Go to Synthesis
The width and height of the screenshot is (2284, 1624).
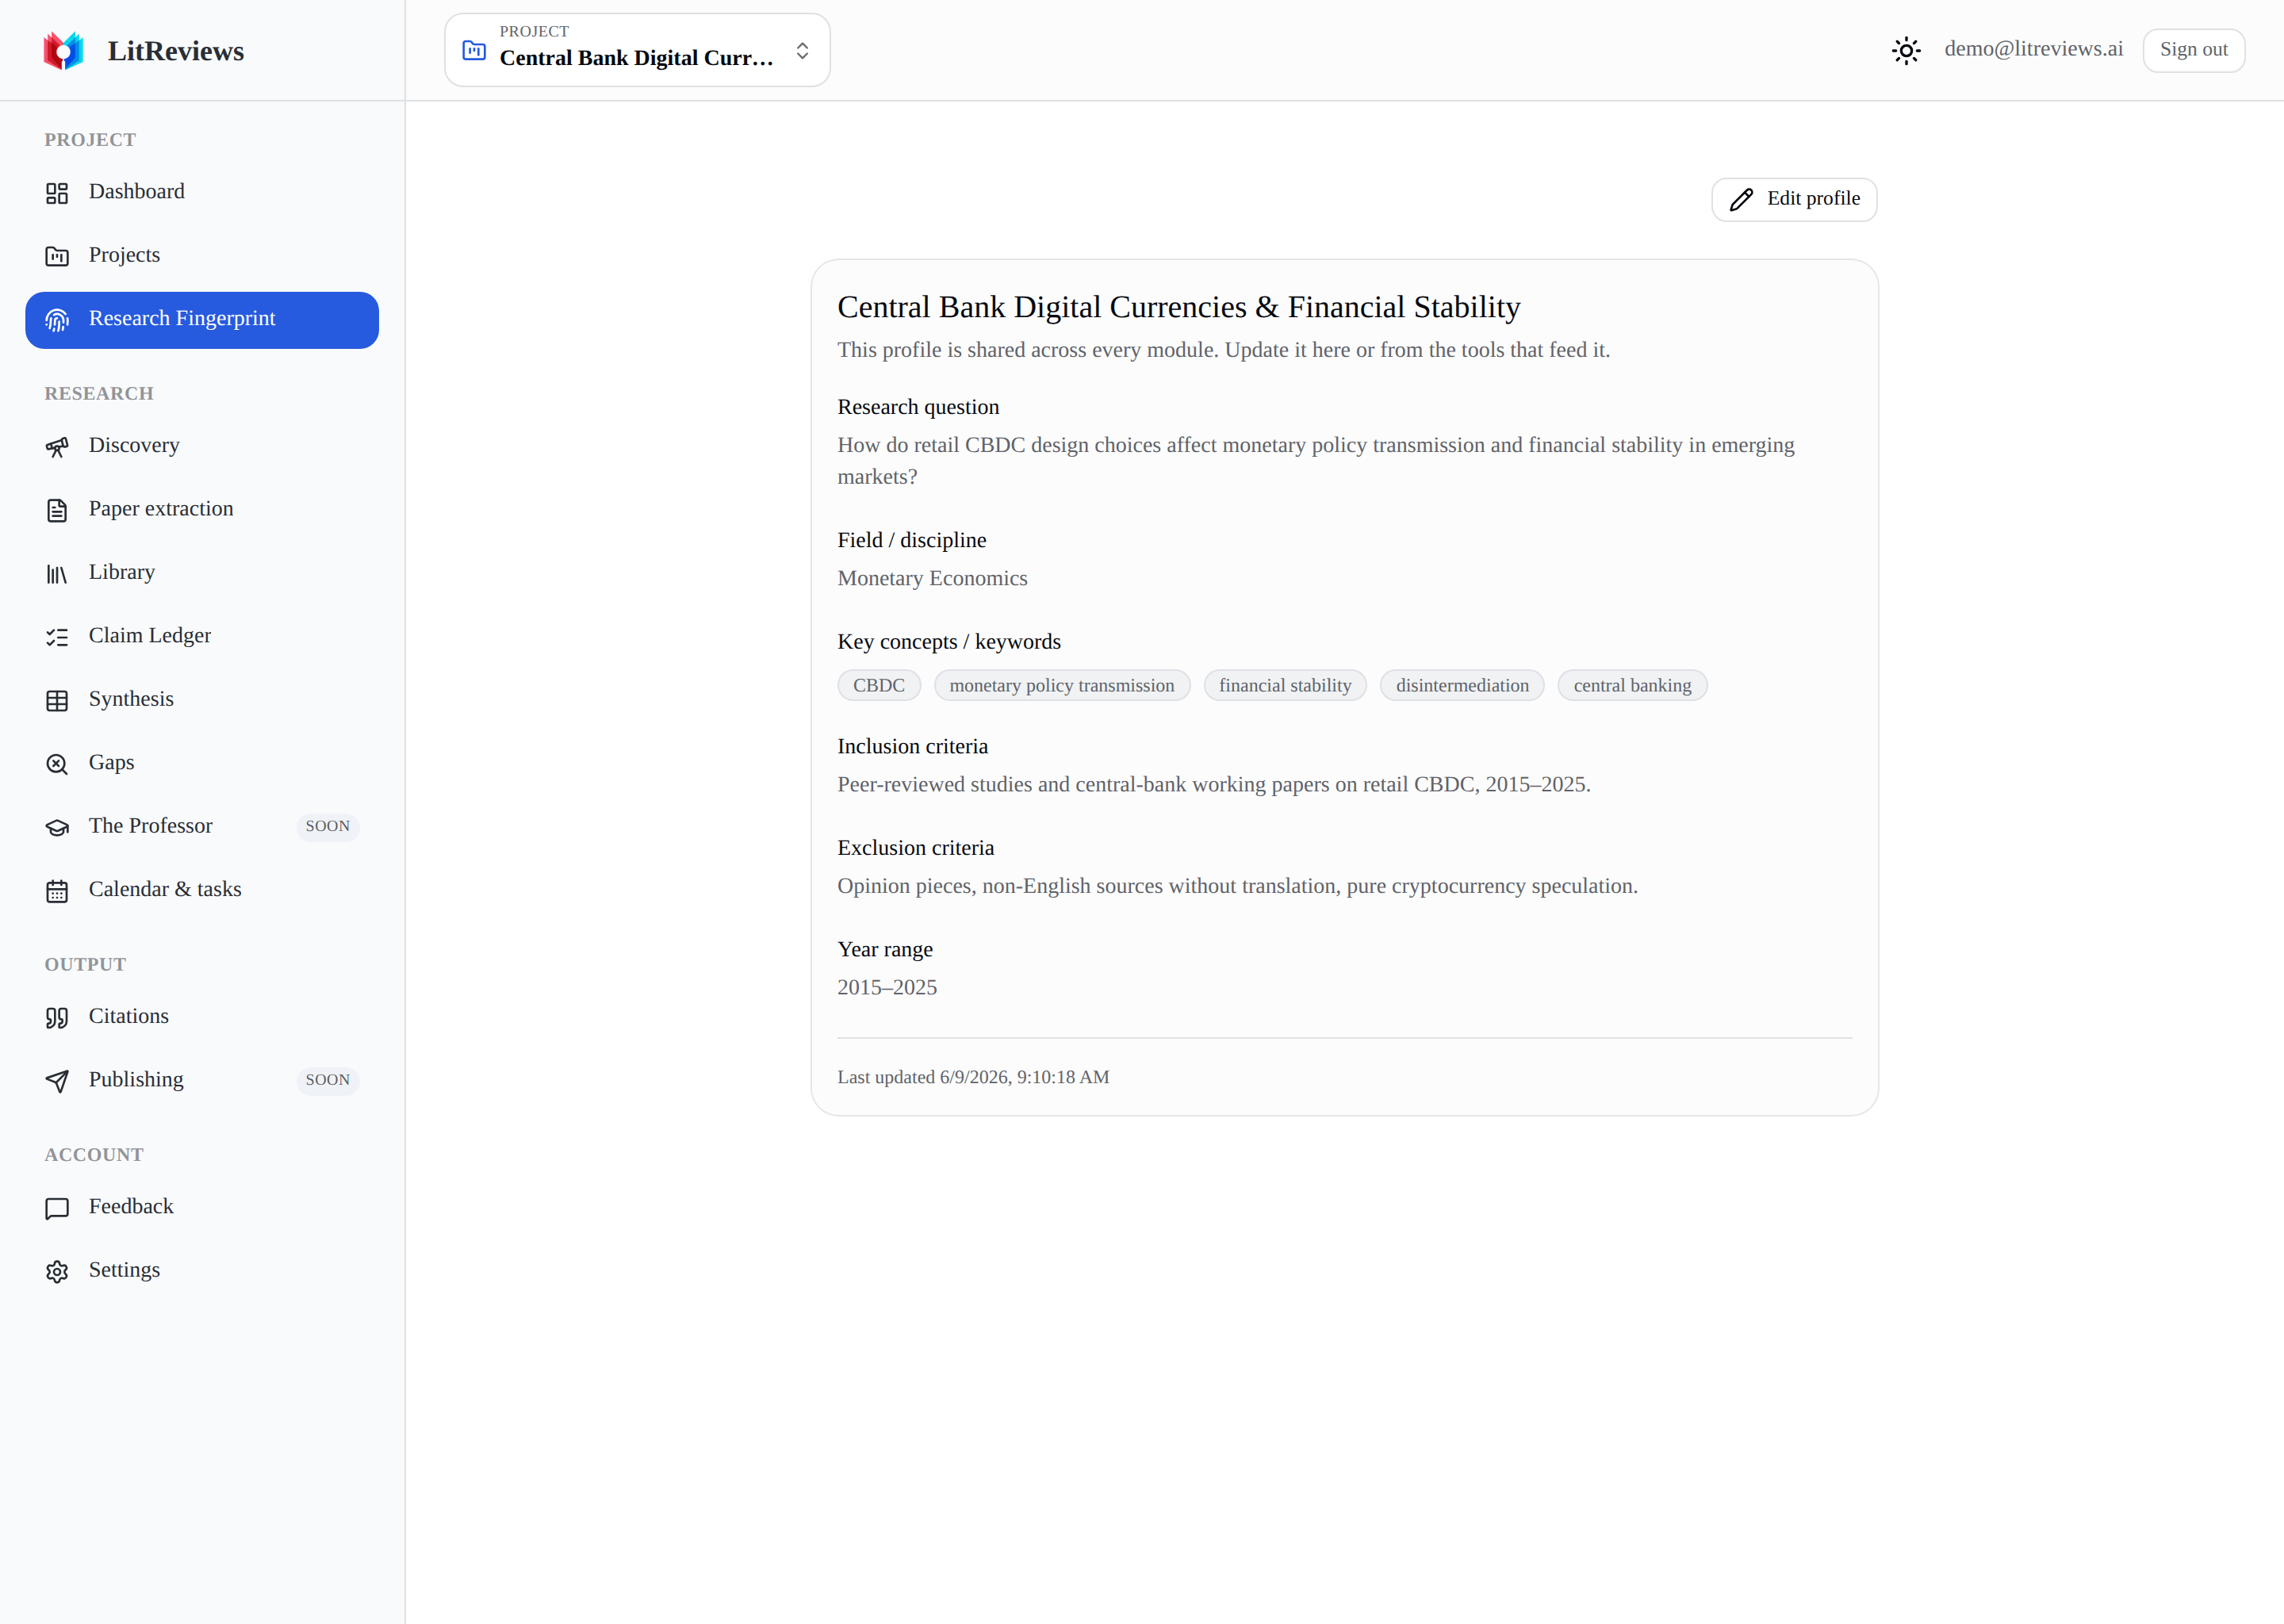202,700
